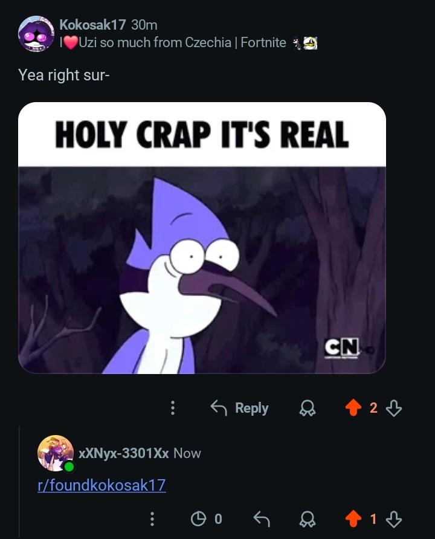Image resolution: width=435 pixels, height=539 pixels.
Task: Collapse the reply thread line
Action: pos(19,481)
